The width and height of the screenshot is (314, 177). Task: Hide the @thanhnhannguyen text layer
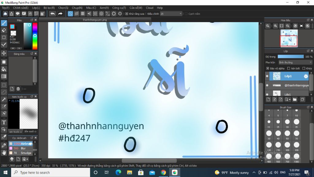point(267,85)
